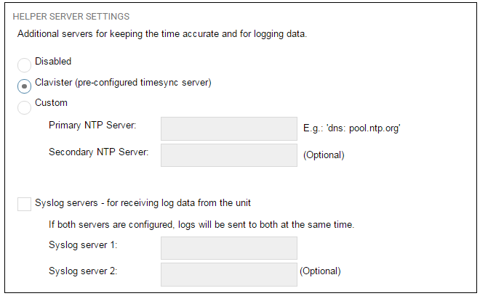The image size is (480, 296).
Task: Enable the Syslog servers checkbox
Action: tap(25, 204)
